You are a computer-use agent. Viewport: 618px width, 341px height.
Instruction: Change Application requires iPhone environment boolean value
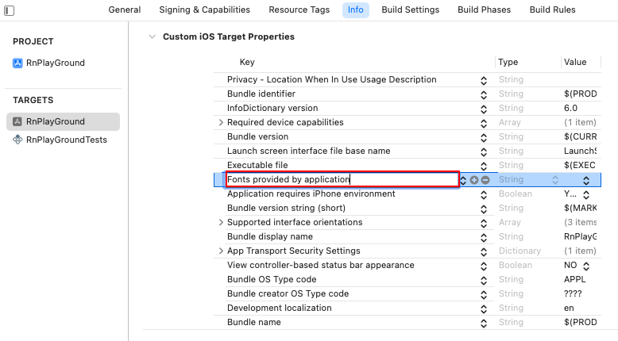[586, 195]
